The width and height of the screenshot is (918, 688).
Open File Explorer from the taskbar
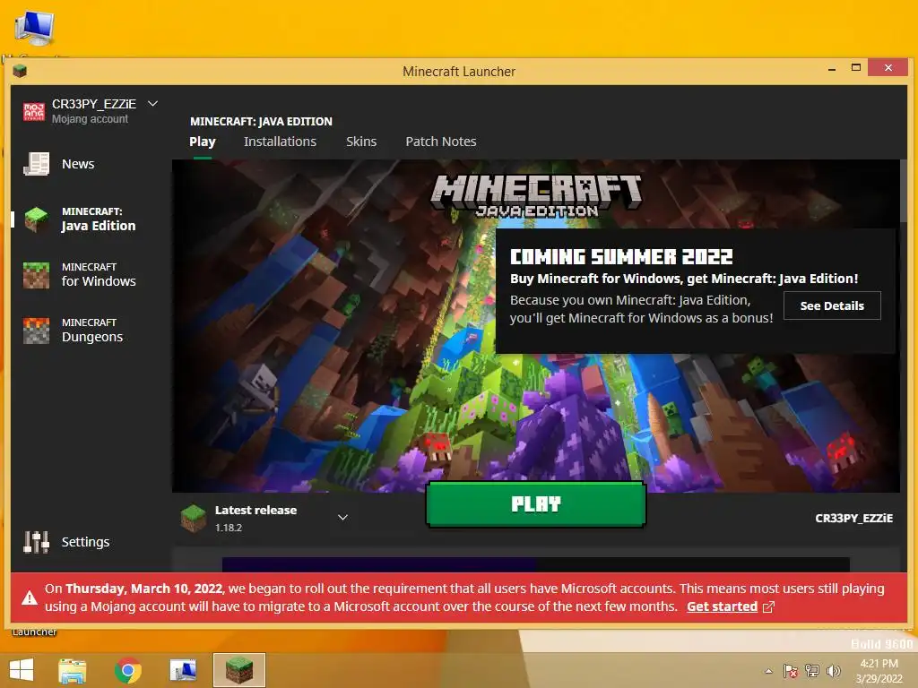tap(73, 670)
